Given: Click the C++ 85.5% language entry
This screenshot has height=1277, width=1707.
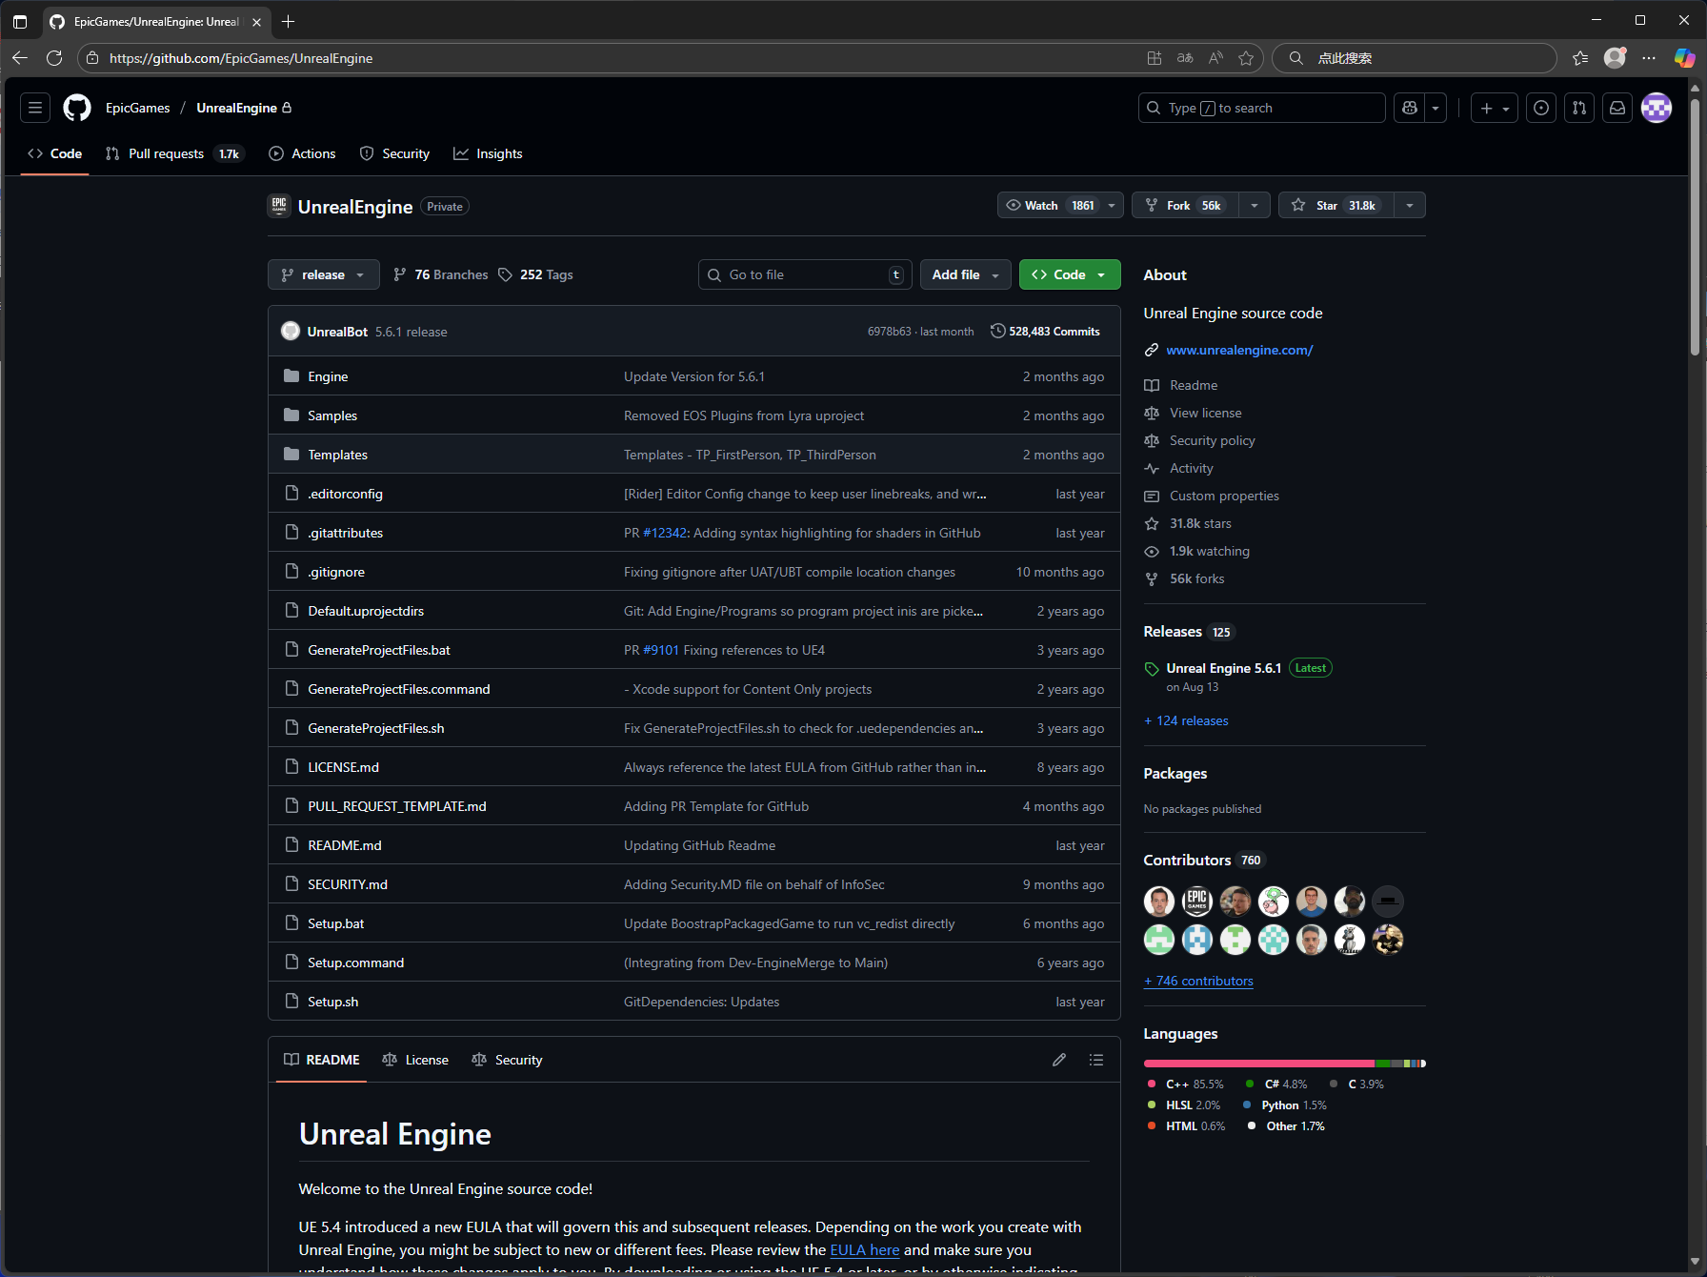Looking at the screenshot, I should pos(1186,1084).
